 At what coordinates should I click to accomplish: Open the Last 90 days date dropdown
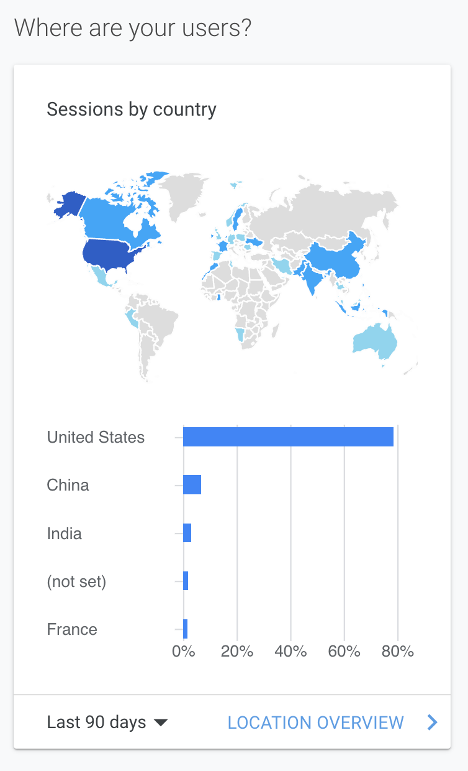[x=107, y=723]
